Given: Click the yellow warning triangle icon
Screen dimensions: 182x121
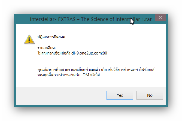Looking at the screenshot, I should [x=29, y=40].
